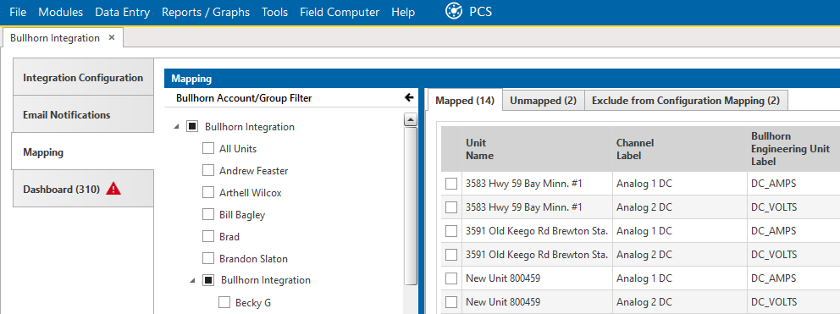Collapse the nested Bullhorn Integration node
The width and height of the screenshot is (840, 314).
pos(192,281)
